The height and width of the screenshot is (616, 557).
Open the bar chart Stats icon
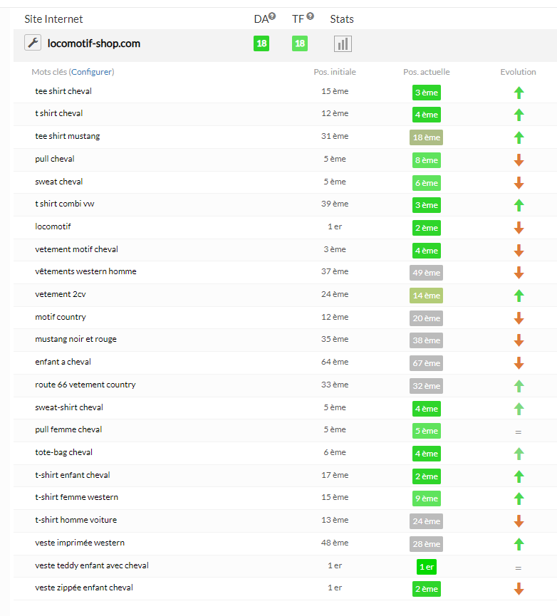coord(343,43)
